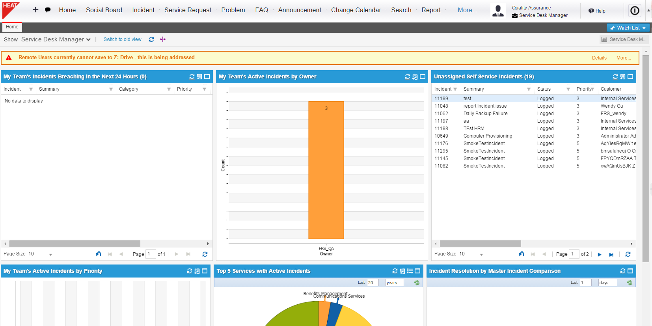Viewport: 652px width, 326px height.
Task: Open the Change Calendar menu item
Action: (x=356, y=10)
